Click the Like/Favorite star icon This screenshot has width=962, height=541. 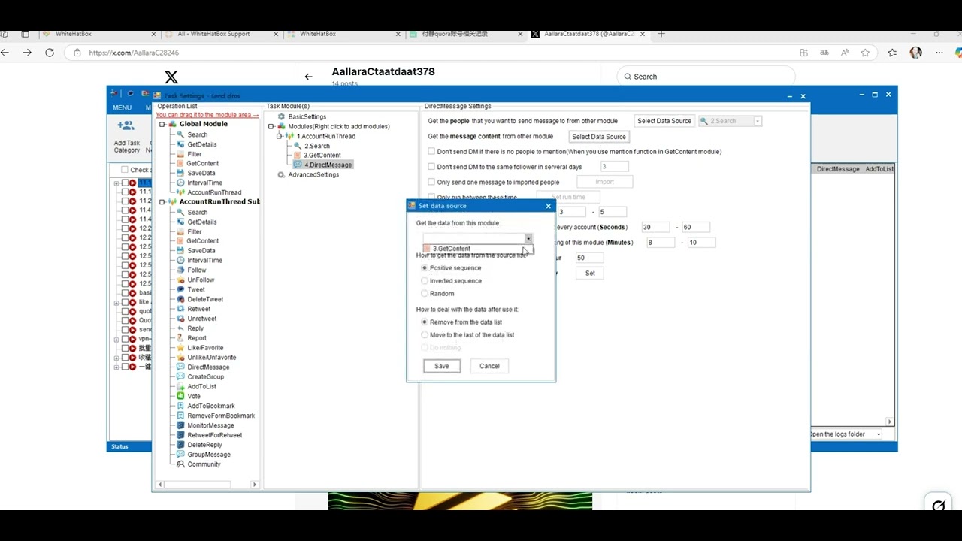point(180,348)
